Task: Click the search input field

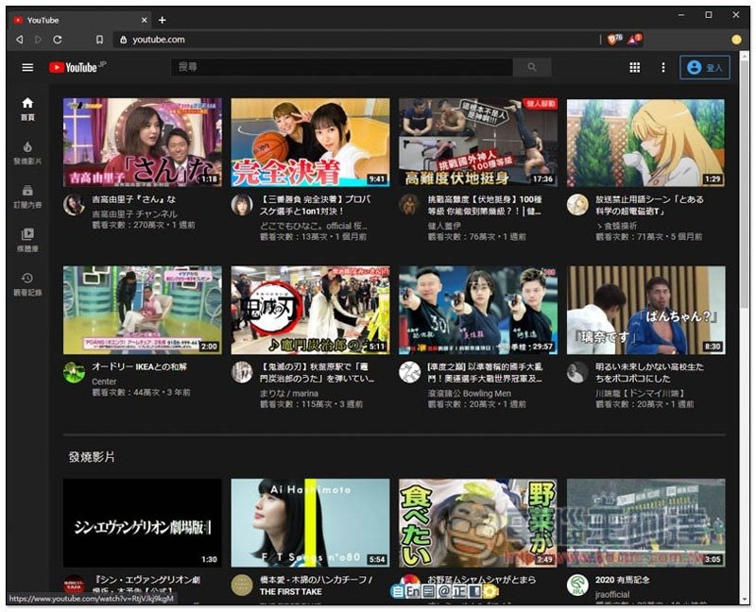Action: click(341, 67)
